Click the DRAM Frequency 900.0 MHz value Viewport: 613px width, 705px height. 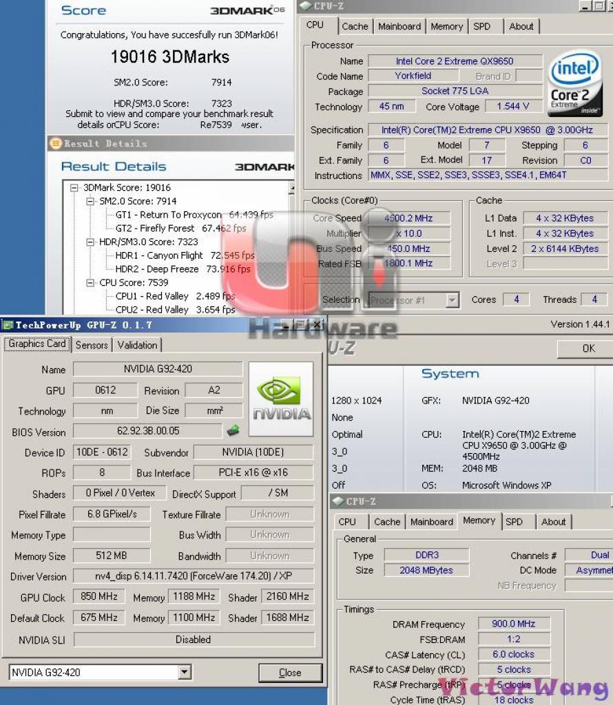(514, 624)
